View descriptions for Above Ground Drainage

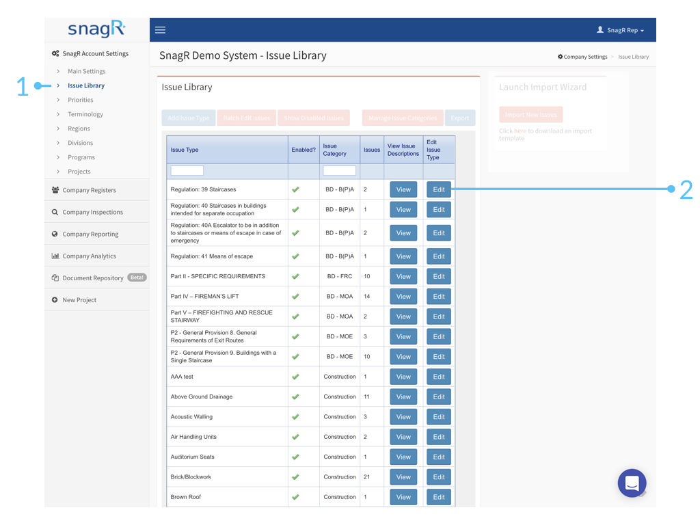click(403, 396)
